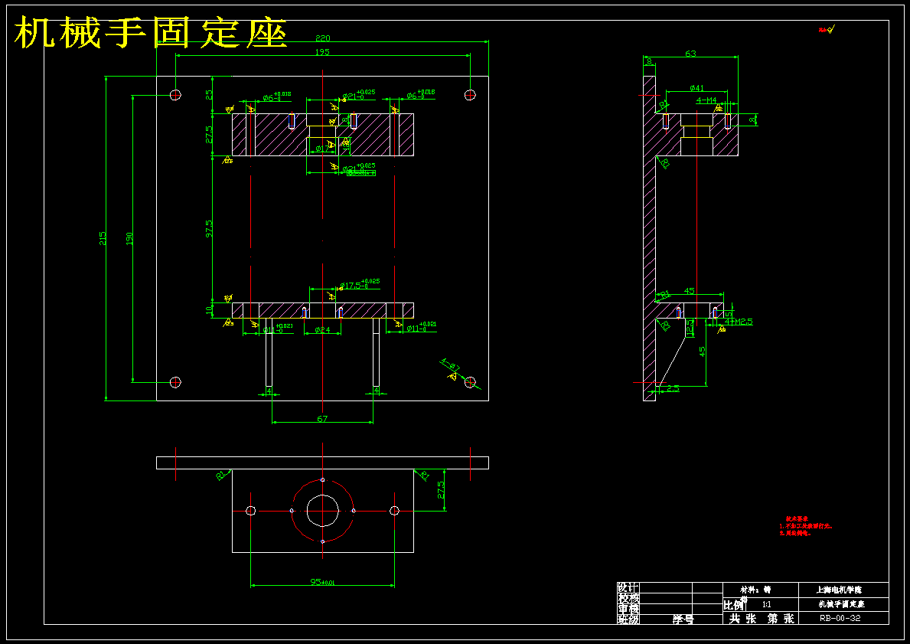Click the 共 张 第 张 sheet count cell
This screenshot has width=910, height=644.
tap(761, 619)
